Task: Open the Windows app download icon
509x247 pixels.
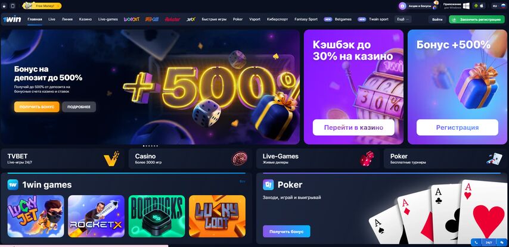Action: [466, 6]
